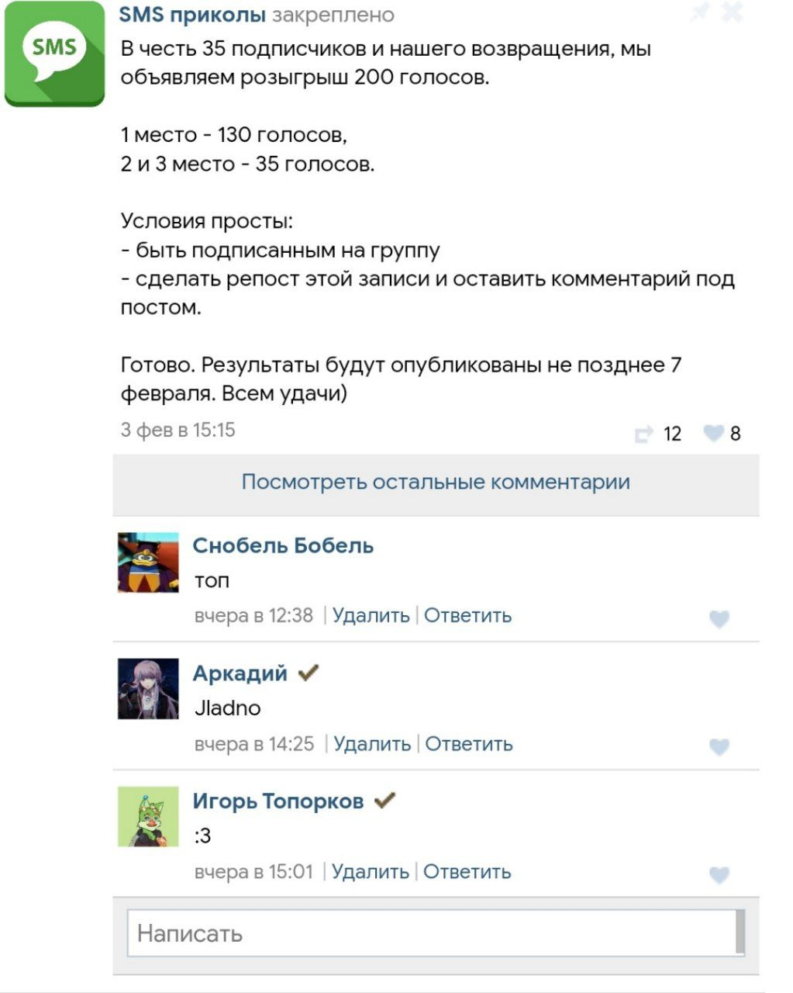Like Игорь Топорков's comment

pyautogui.click(x=719, y=875)
